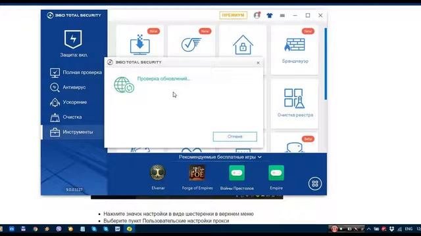Click the protection shield icon above Защита: вкл.
The height and width of the screenshot is (236, 421).
pos(73,39)
